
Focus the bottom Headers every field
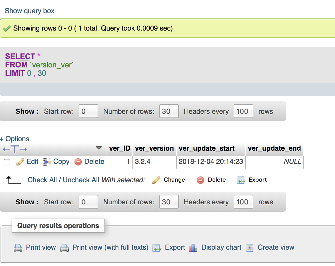[x=243, y=202]
